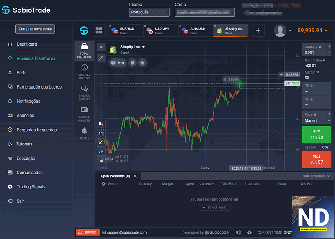Open Tutoriais in sidebar
This screenshot has height=239, width=335.
tap(24, 144)
